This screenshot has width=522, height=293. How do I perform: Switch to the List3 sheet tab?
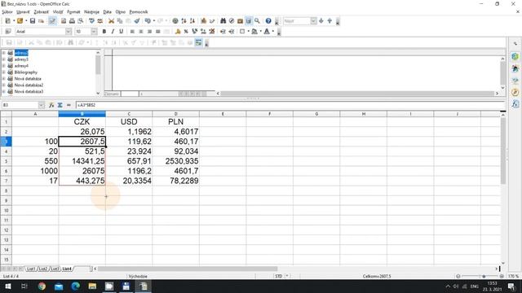point(55,269)
